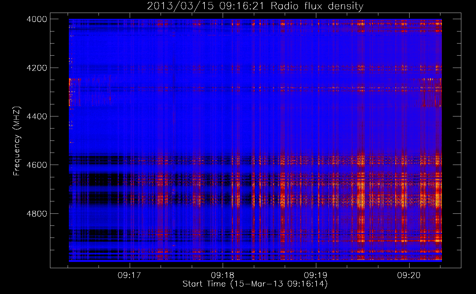Click the 09:17 time tick label
Image resolution: width=476 pixels, height=294 pixels.
[x=129, y=275]
